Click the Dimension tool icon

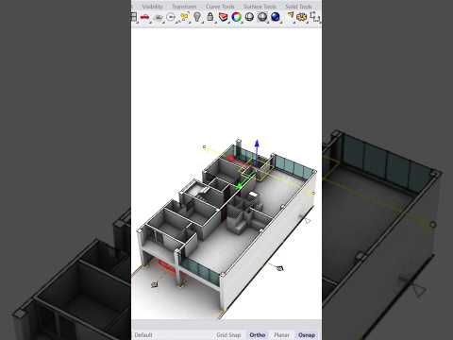coord(314,17)
